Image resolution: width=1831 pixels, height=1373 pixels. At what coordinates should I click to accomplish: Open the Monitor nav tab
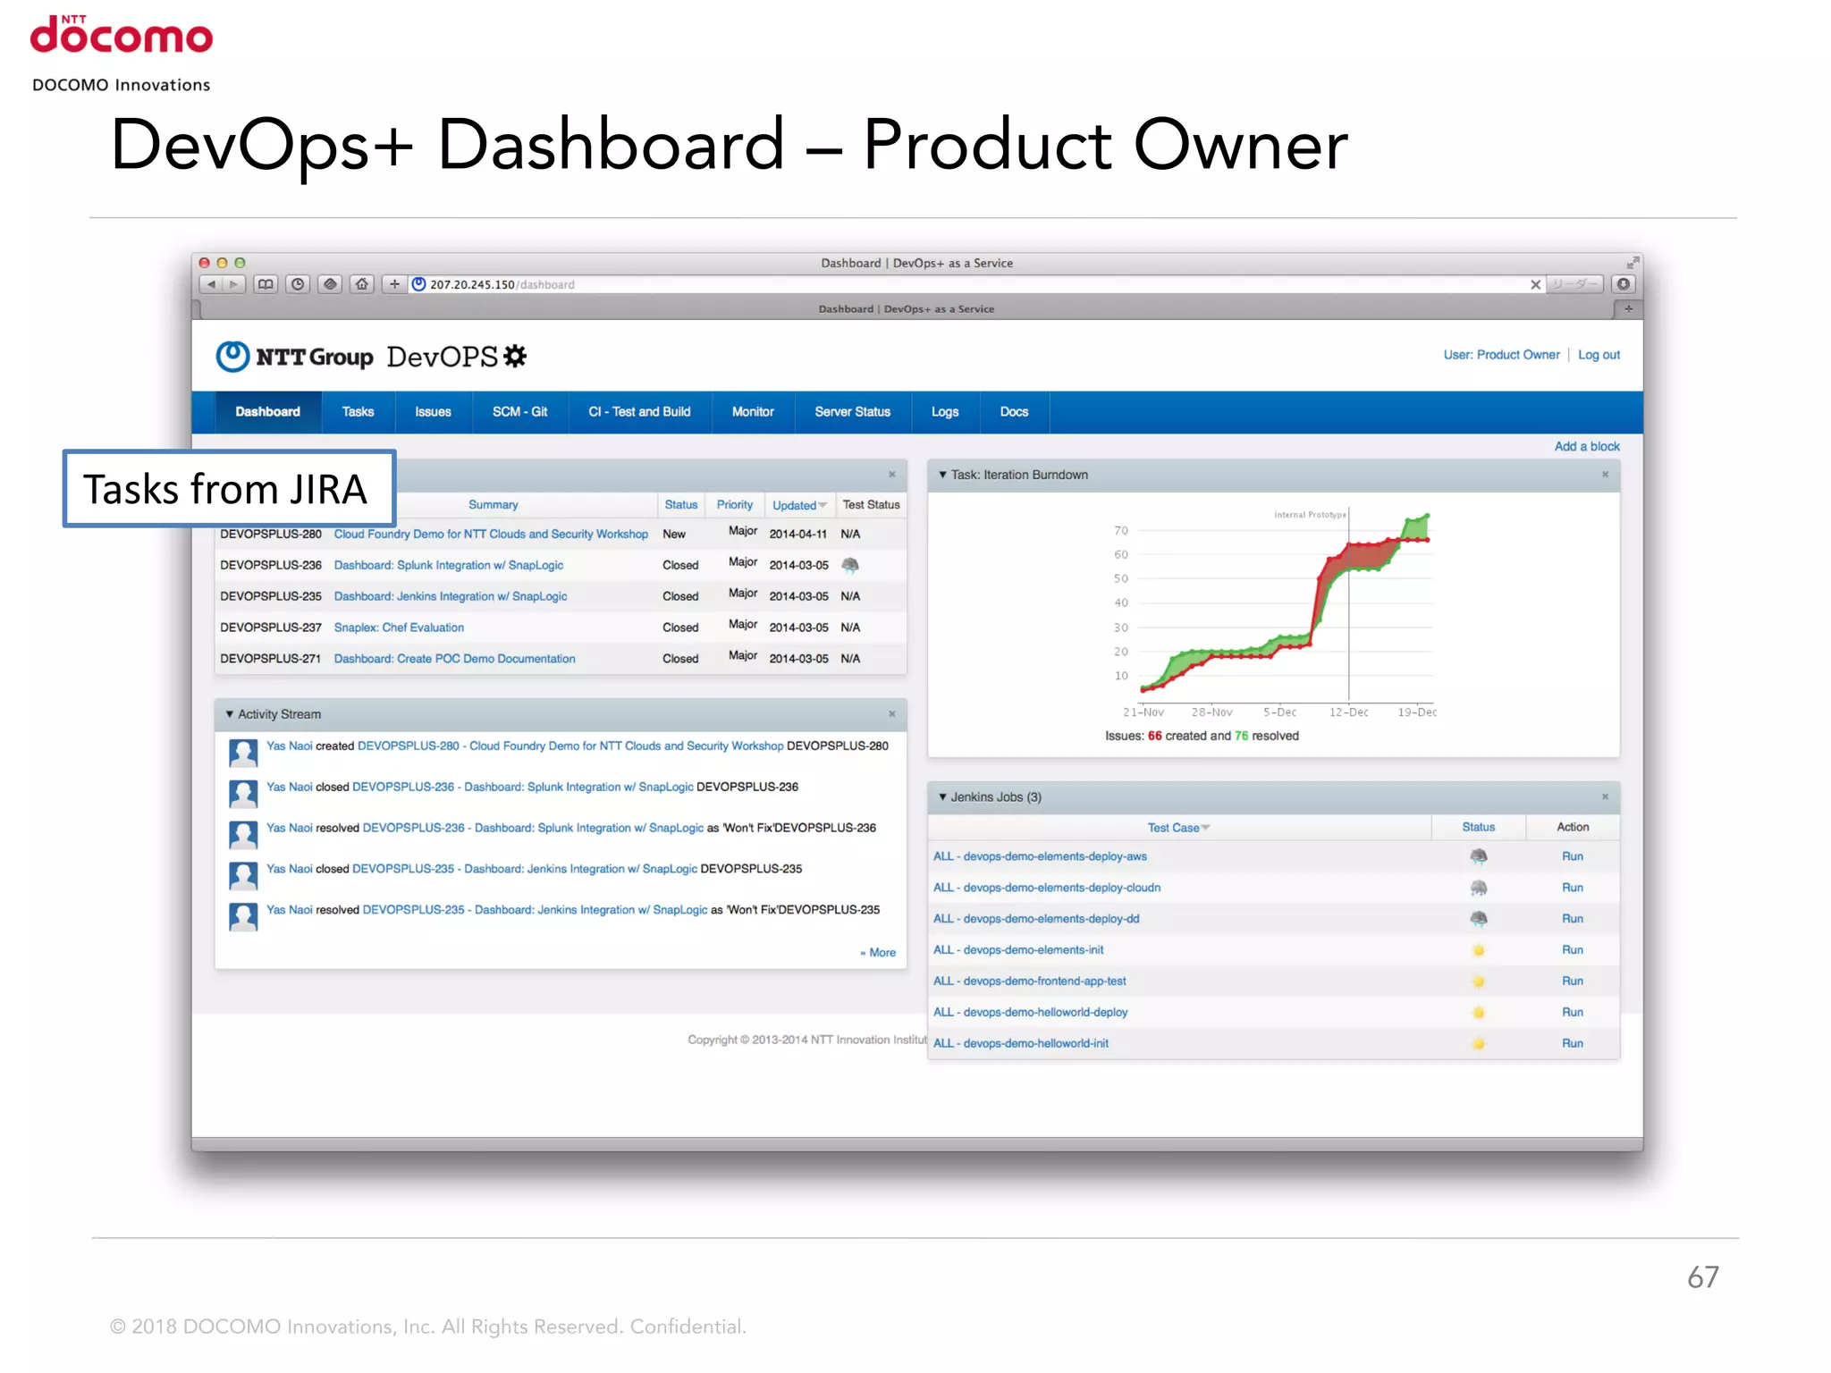coord(753,412)
